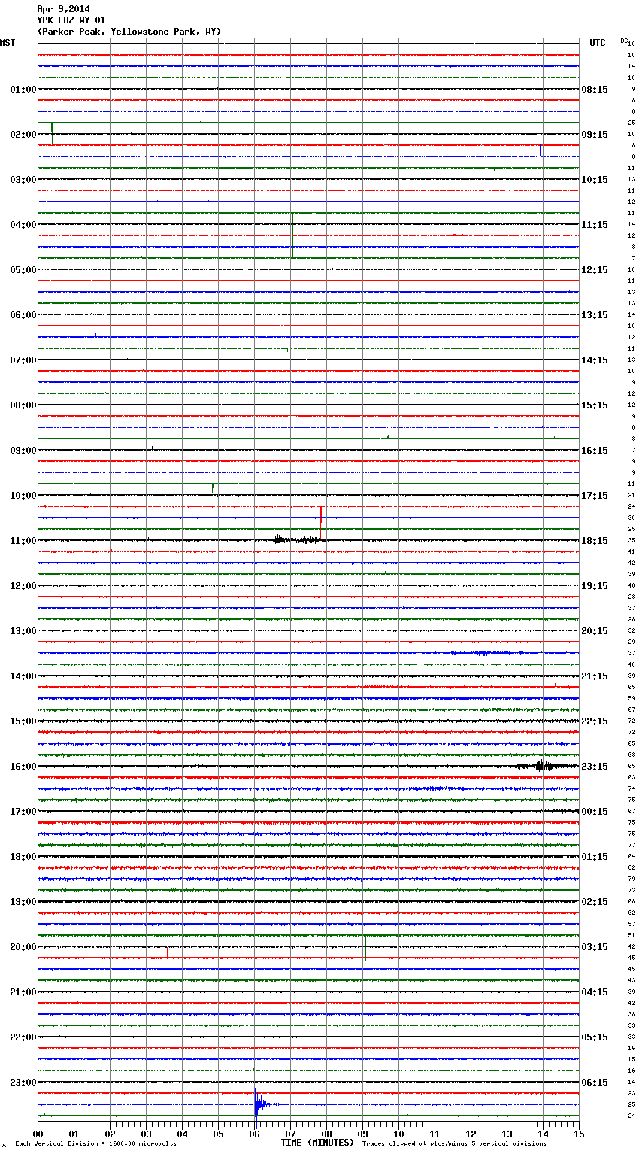Viewport: 639px width, 1154px height.
Task: Click minute tick '00' on the bottom axis
Action: click(38, 1134)
